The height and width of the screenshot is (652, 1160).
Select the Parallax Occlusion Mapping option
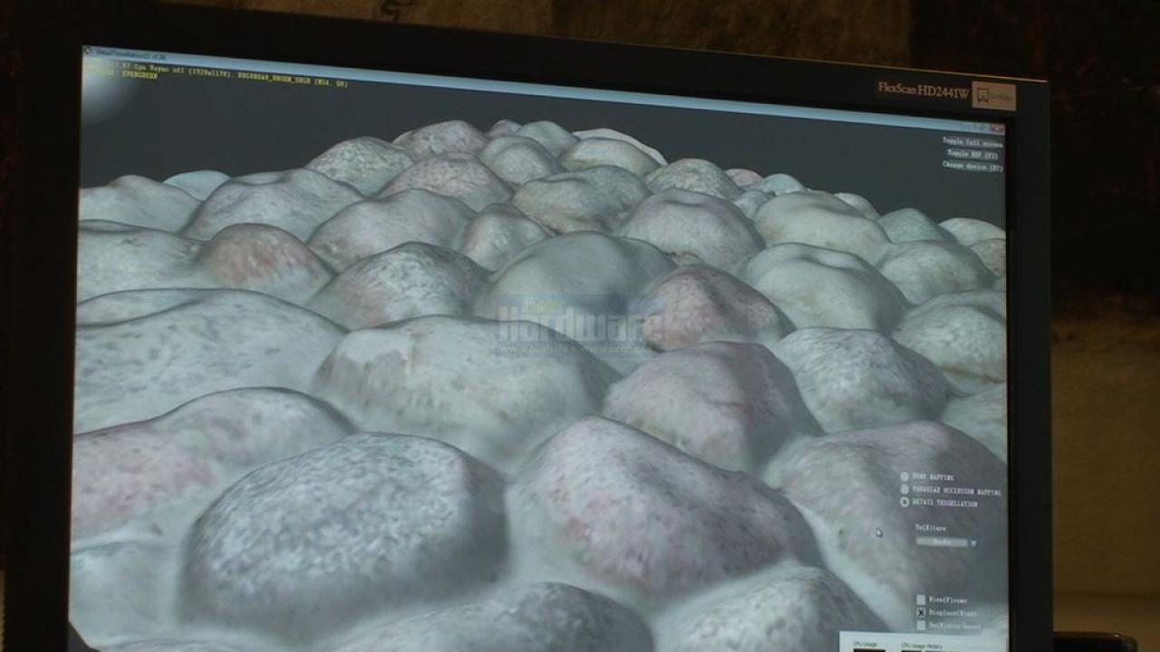click(904, 490)
